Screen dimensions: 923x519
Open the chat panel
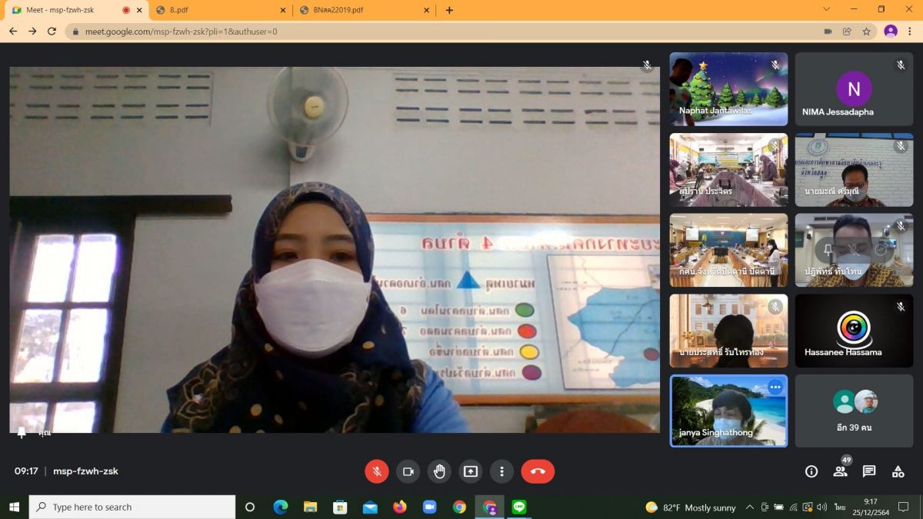click(868, 471)
